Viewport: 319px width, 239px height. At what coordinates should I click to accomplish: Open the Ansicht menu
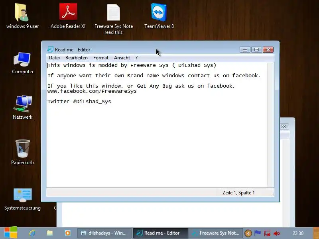click(x=122, y=58)
